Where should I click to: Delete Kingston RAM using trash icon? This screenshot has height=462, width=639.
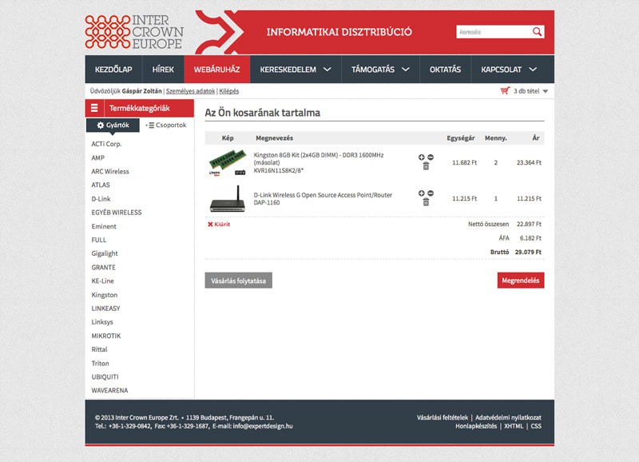pyautogui.click(x=426, y=166)
